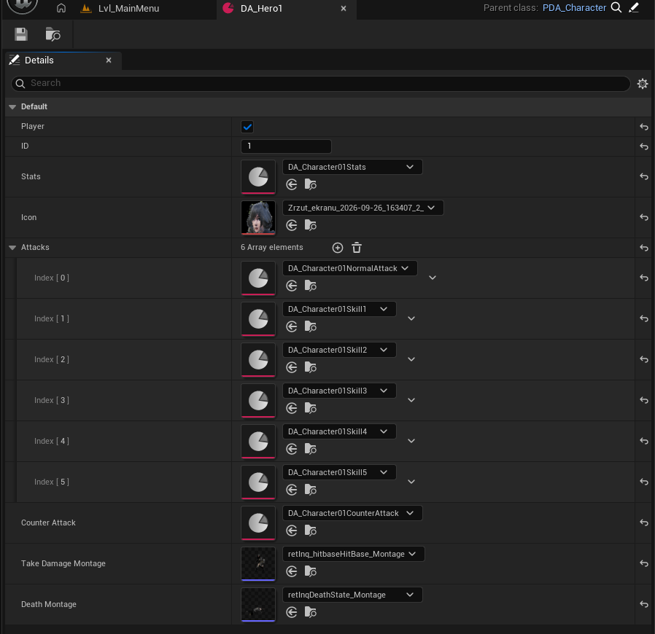Open DA_Character01Skill3 dropdown
The width and height of the screenshot is (655, 634).
tap(339, 391)
